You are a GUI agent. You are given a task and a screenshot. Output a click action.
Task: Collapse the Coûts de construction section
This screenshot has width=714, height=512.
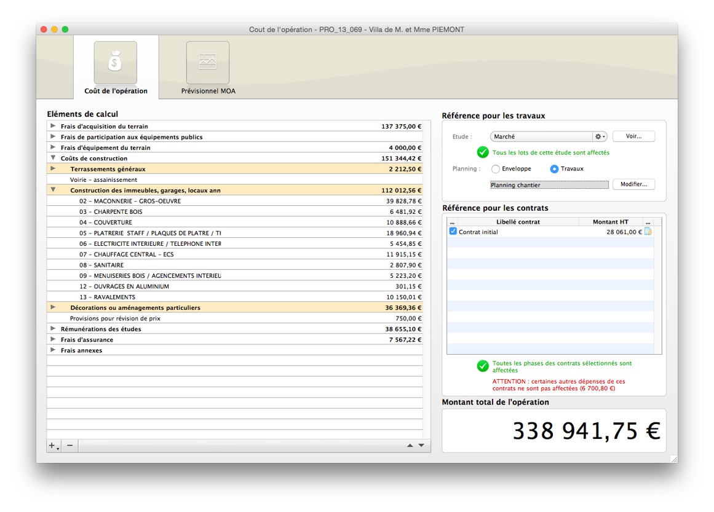tap(53, 158)
